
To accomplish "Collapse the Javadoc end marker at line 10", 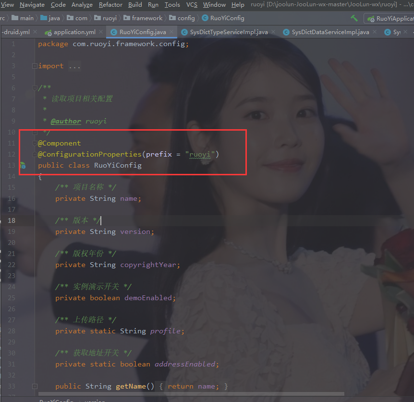I will coord(35,132).
